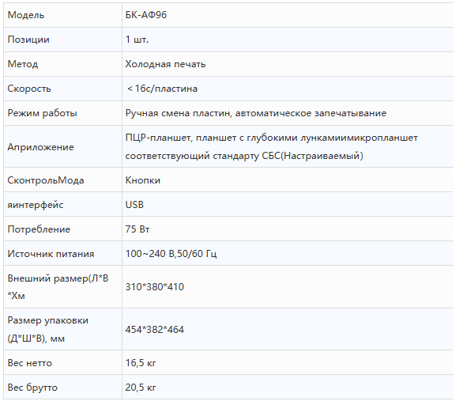
Task: Click the 310*380*410 dimension value
Action: 154,286
